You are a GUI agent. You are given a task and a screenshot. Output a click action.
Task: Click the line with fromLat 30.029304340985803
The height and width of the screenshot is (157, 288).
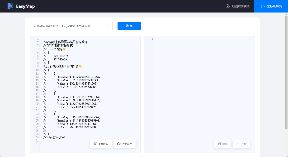72,121
